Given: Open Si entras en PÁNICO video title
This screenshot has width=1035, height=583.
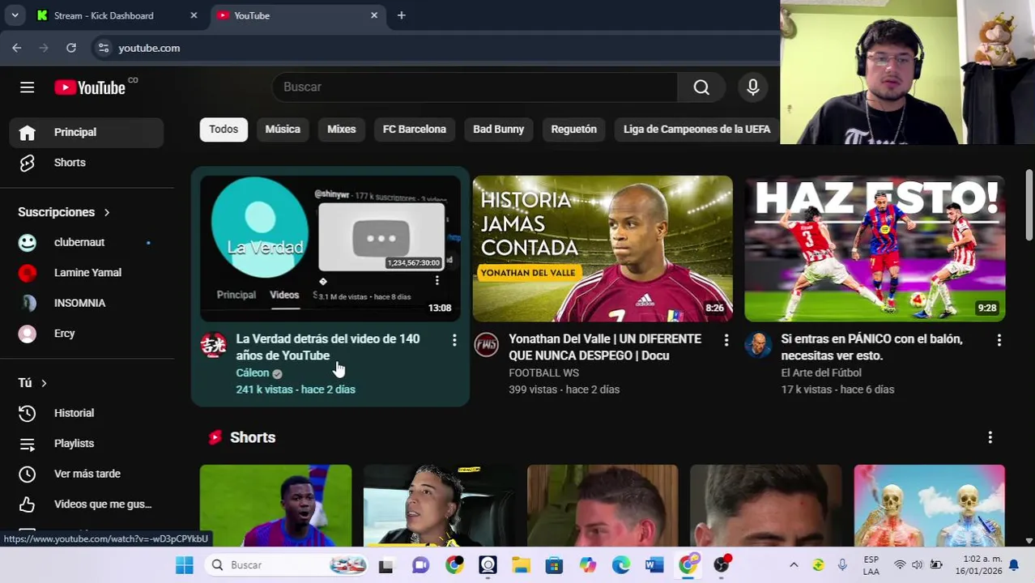Looking at the screenshot, I should [x=871, y=347].
